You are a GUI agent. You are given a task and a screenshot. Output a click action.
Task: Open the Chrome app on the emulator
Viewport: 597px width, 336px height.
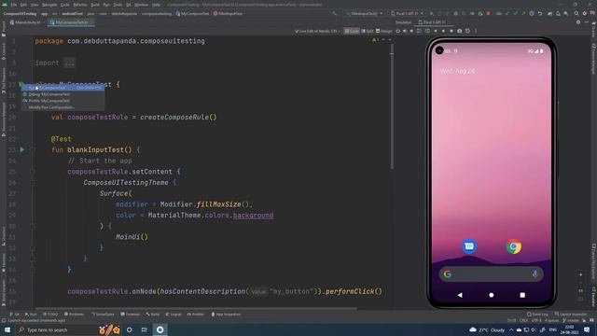click(x=514, y=246)
